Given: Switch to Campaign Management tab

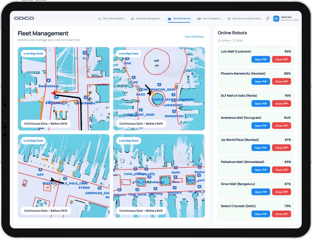Looking at the screenshot, I should pyautogui.click(x=146, y=19).
